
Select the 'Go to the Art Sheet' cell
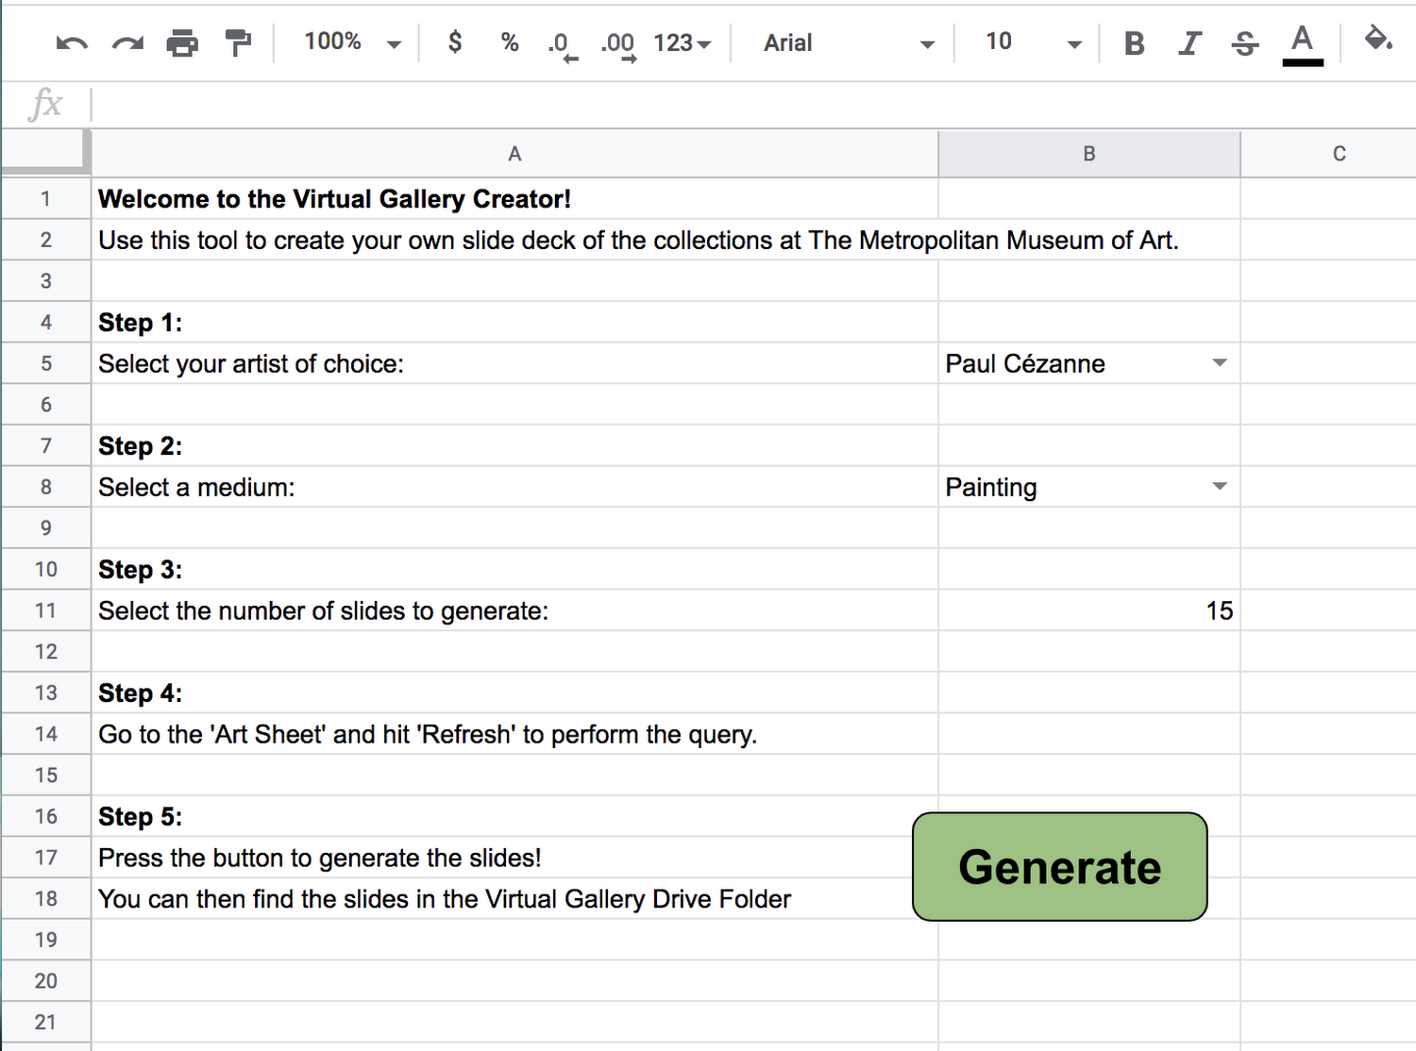(x=514, y=734)
